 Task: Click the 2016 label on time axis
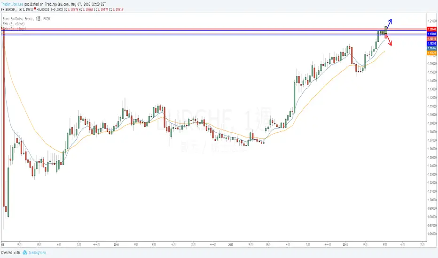116,244
